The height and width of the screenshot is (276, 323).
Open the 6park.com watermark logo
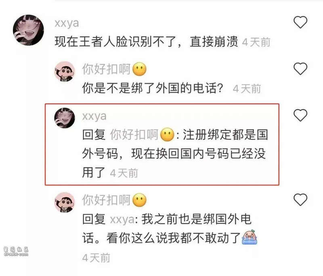[x=16, y=251]
